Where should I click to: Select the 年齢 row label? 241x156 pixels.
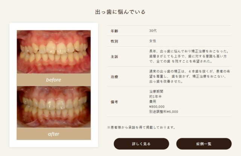click(114, 31)
